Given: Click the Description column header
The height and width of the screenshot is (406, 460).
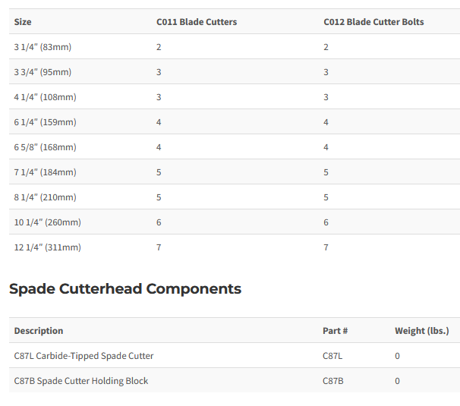Looking at the screenshot, I should tap(39, 331).
